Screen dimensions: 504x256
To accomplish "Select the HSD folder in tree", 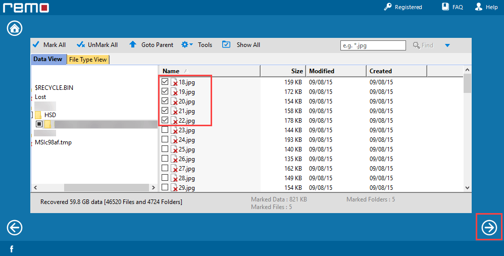I will (50, 115).
